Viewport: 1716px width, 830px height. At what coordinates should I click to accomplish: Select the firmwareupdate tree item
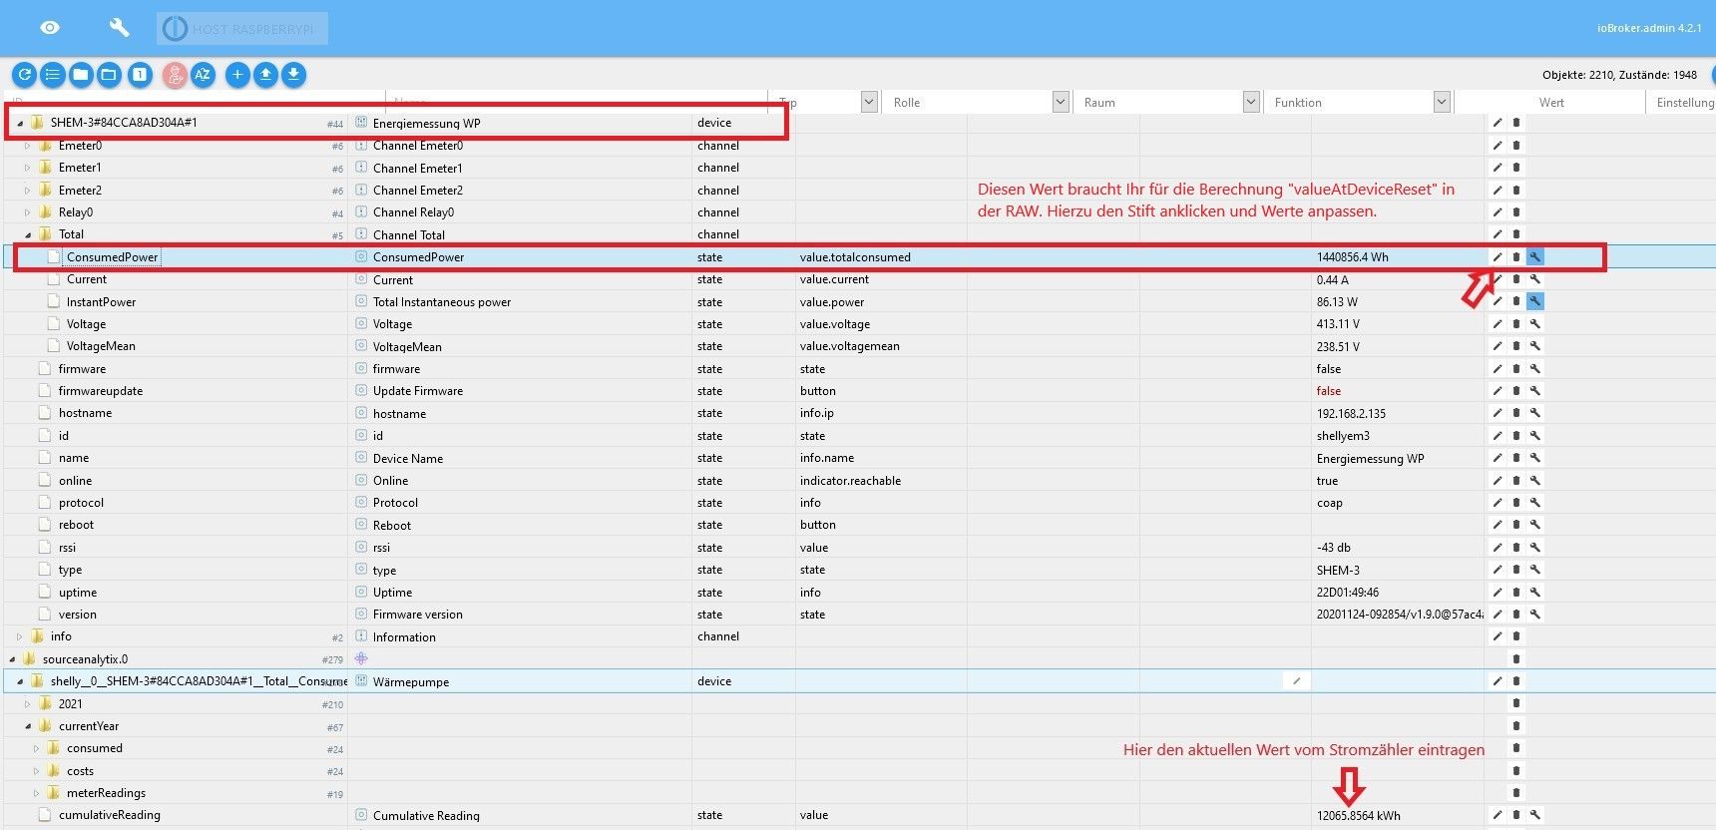point(100,391)
